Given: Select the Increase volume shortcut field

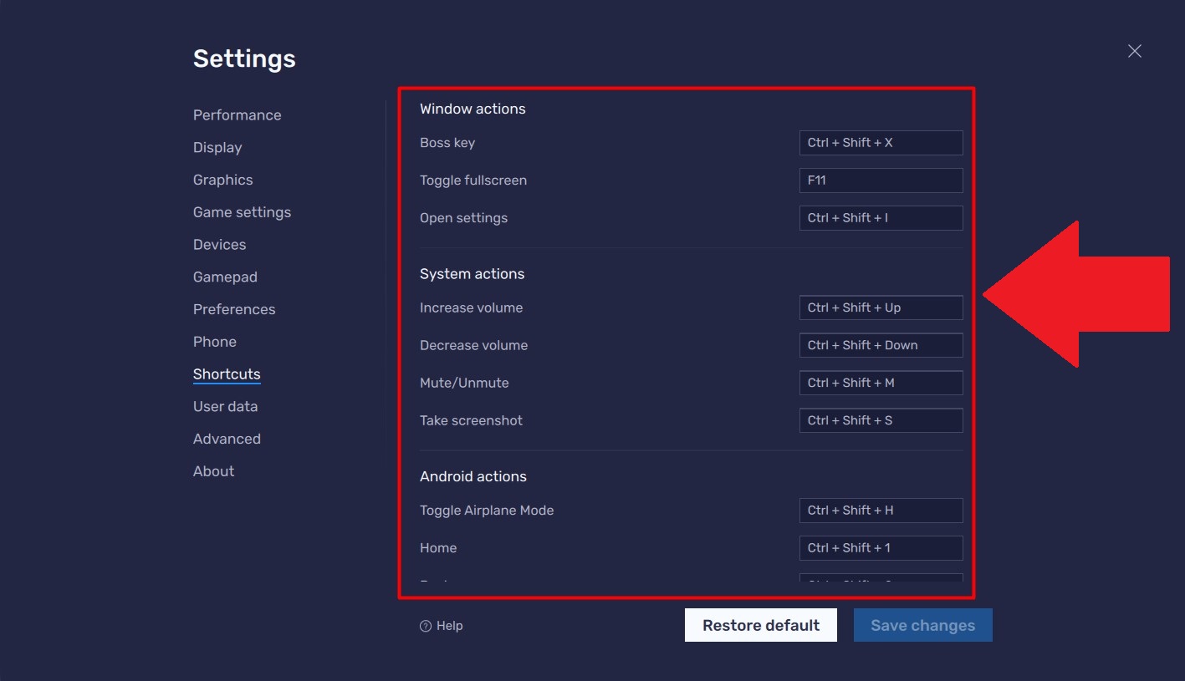Looking at the screenshot, I should click(881, 307).
